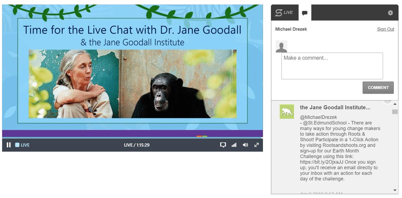
Task: Click the Jane Goodall and chimp video image
Action: point(132,84)
